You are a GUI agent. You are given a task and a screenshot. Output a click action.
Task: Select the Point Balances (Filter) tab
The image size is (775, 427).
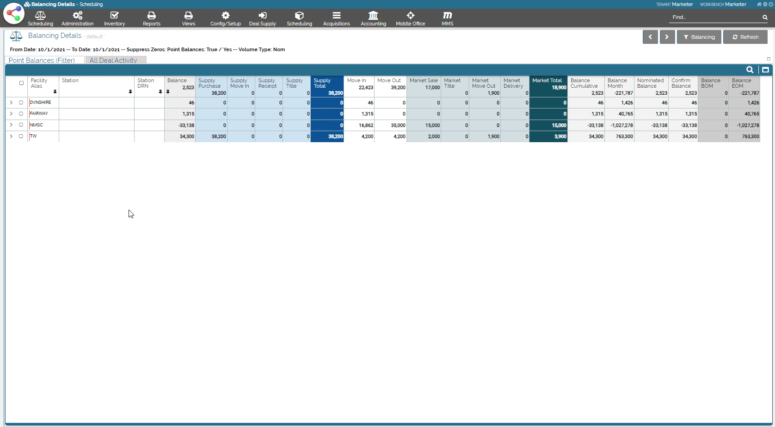point(42,60)
